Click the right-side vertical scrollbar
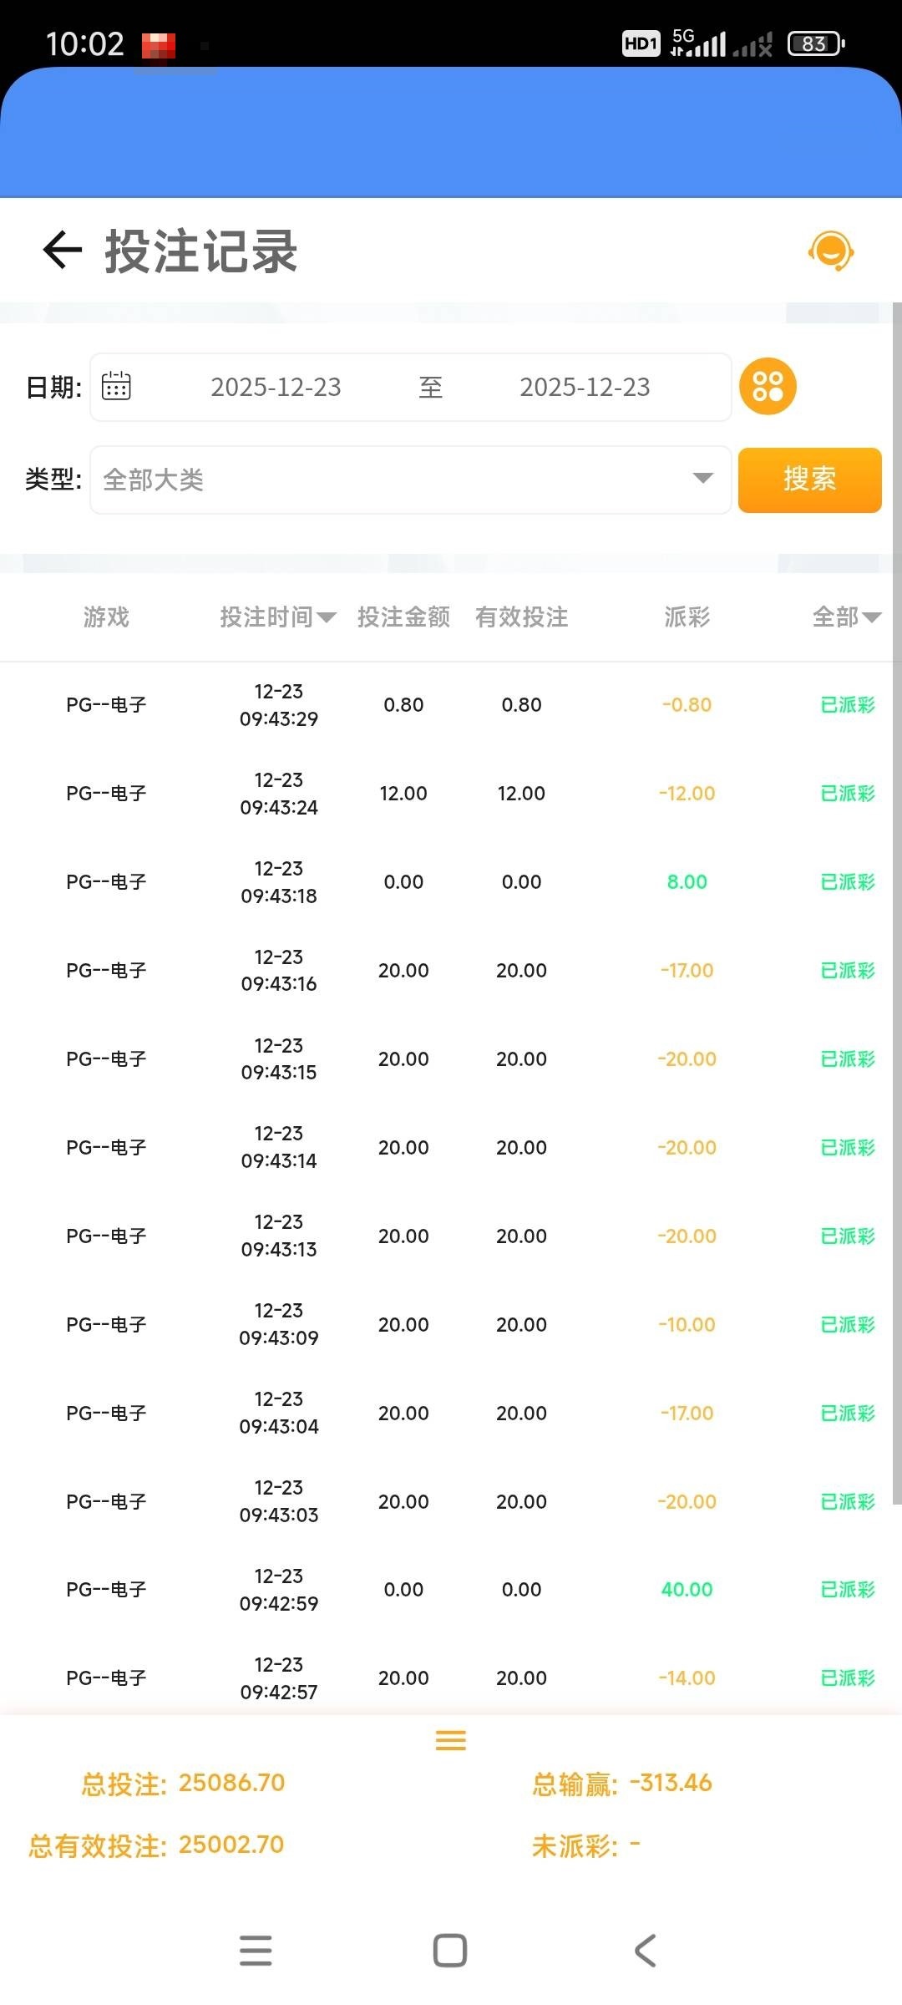This screenshot has height=2005, width=902. [897, 902]
